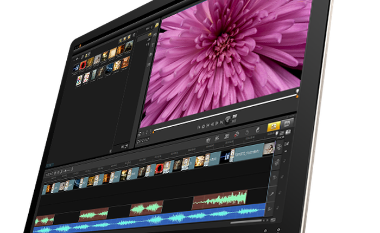This screenshot has width=380, height=233.
Task: Select the red circle thumbnail in library
Action: (83, 66)
